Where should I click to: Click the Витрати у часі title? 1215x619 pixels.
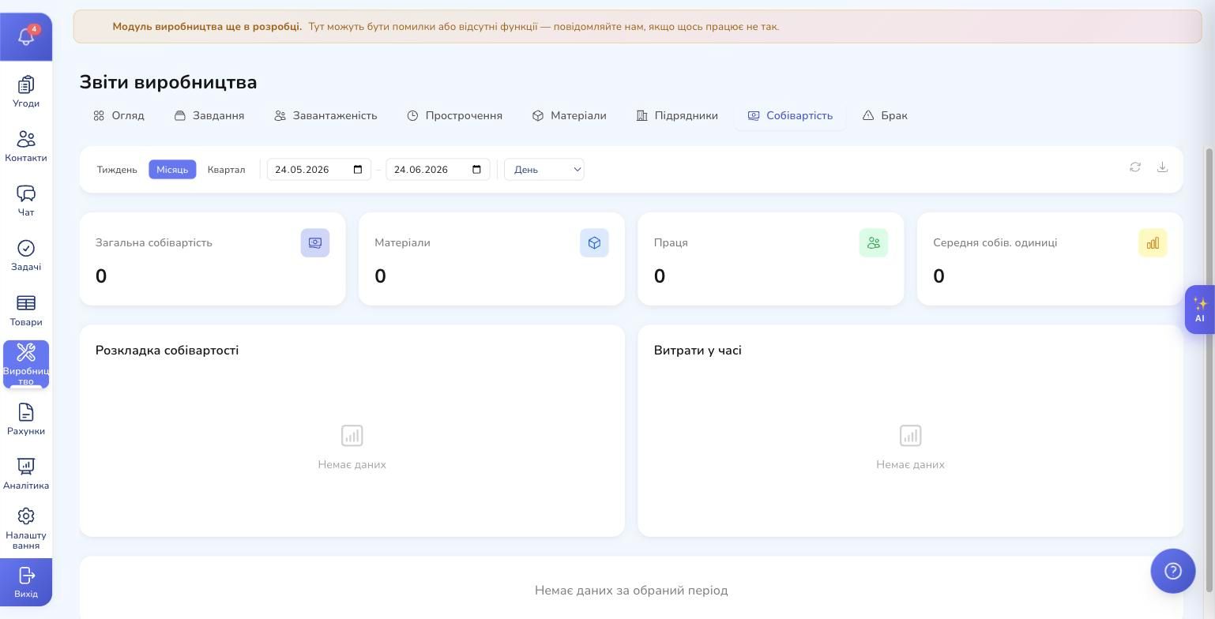click(x=698, y=351)
